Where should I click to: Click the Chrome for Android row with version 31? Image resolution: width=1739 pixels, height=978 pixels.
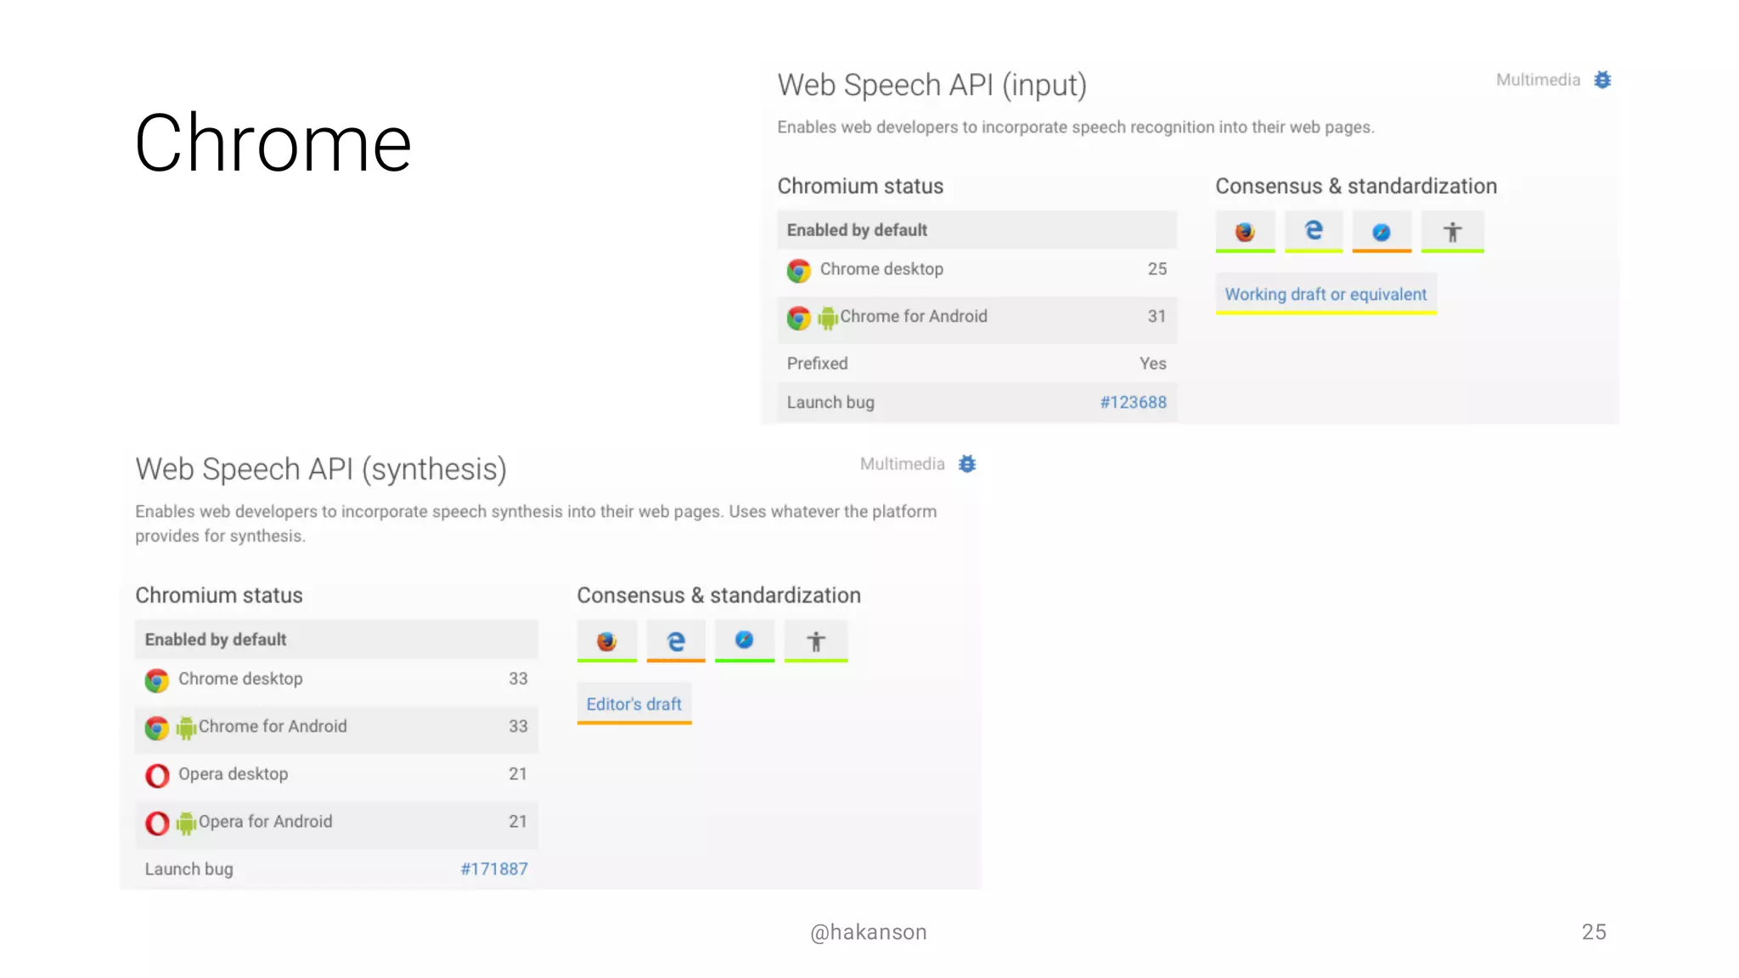[976, 317]
